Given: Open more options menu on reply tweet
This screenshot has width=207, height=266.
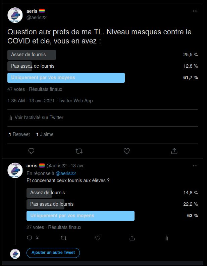Looking at the screenshot, I should pos(195,166).
